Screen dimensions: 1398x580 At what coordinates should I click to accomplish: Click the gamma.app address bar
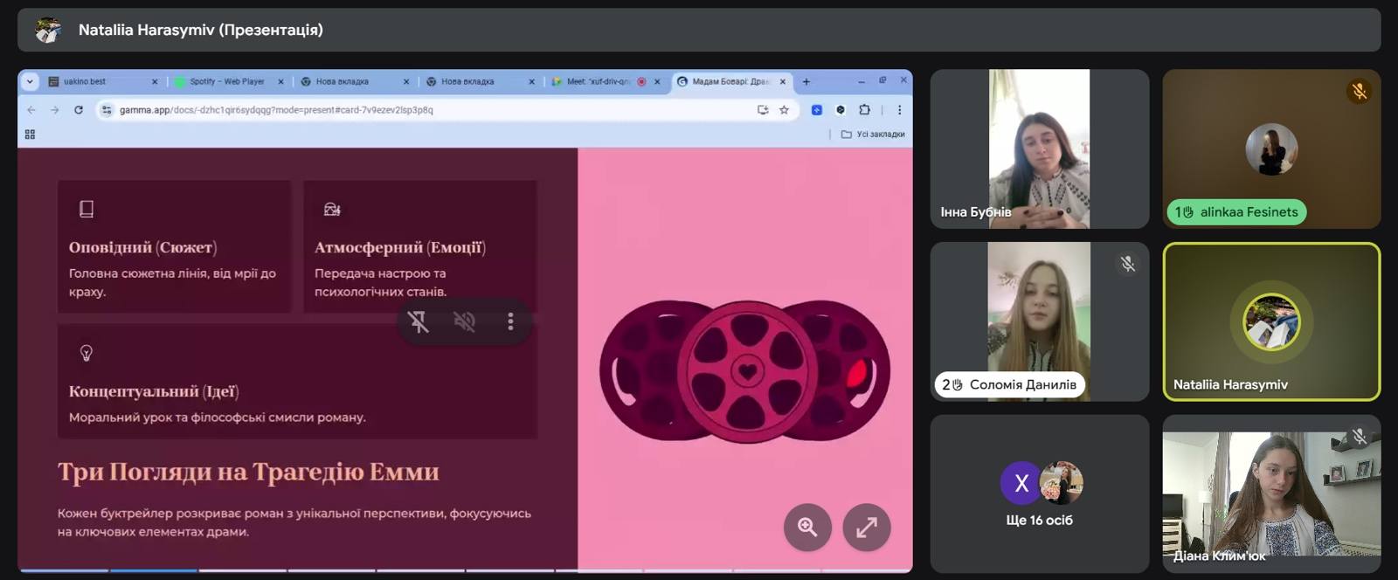tap(419, 110)
